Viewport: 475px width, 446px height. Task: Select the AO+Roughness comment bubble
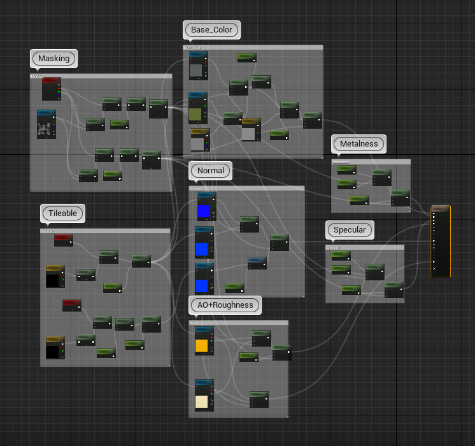click(225, 305)
